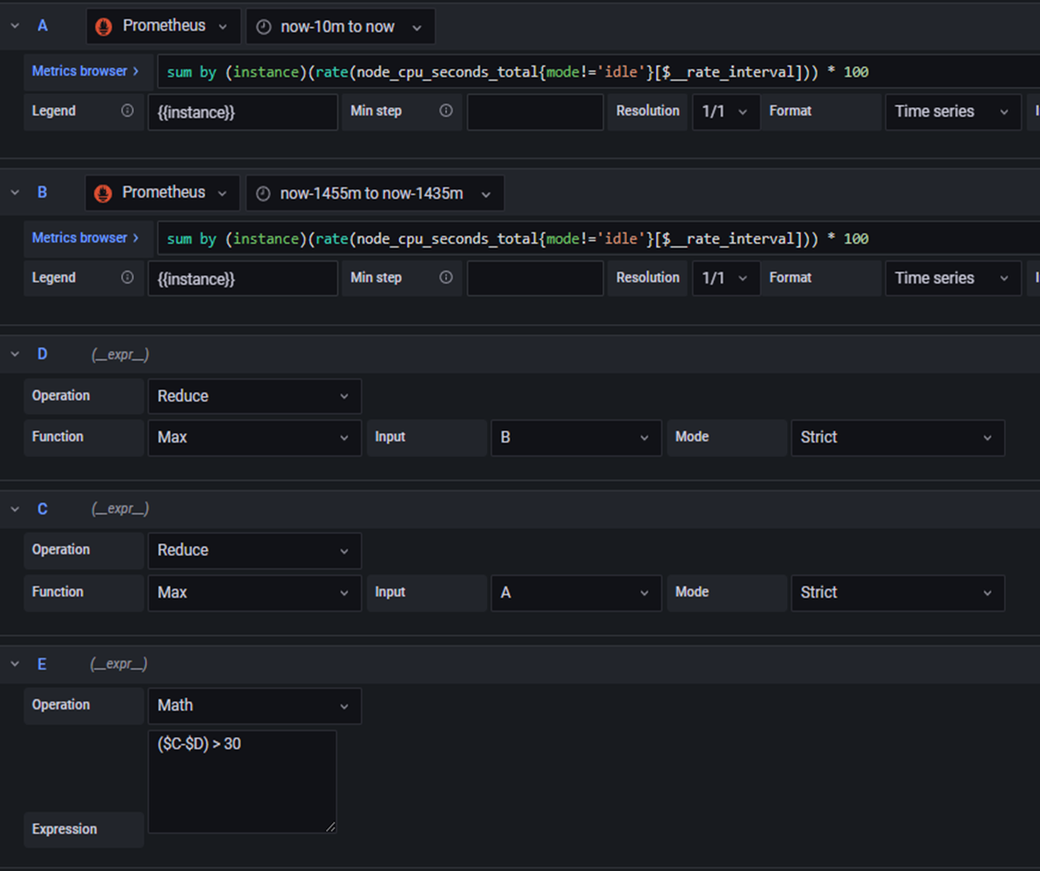Open Operation Reduce dropdown in expression D
This screenshot has height=871, width=1040.
[x=255, y=396]
